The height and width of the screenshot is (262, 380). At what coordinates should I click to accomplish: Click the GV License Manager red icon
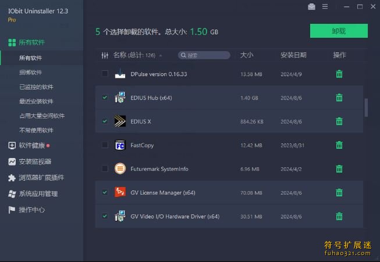tap(120, 192)
